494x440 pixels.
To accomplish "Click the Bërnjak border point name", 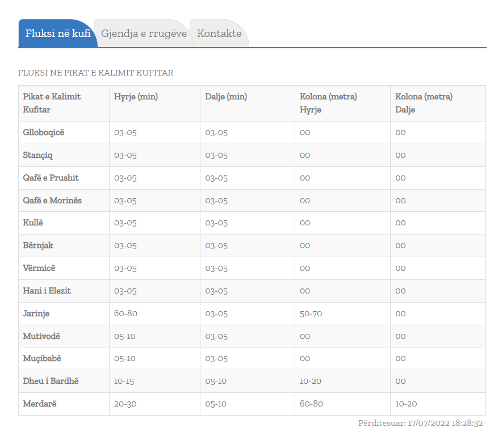I will pyautogui.click(x=38, y=245).
